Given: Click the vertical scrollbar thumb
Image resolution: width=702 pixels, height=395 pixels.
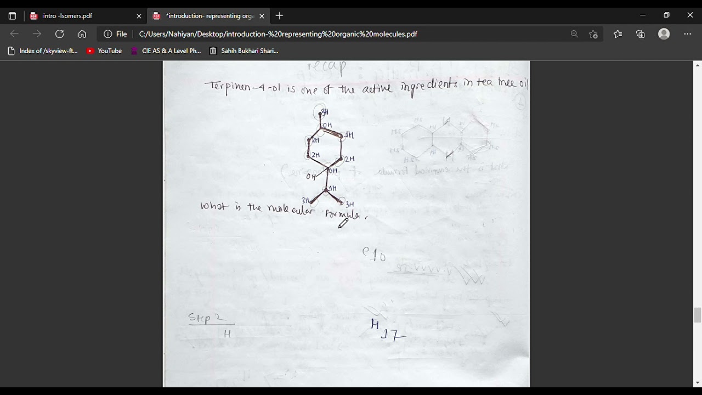Looking at the screenshot, I should tap(698, 315).
